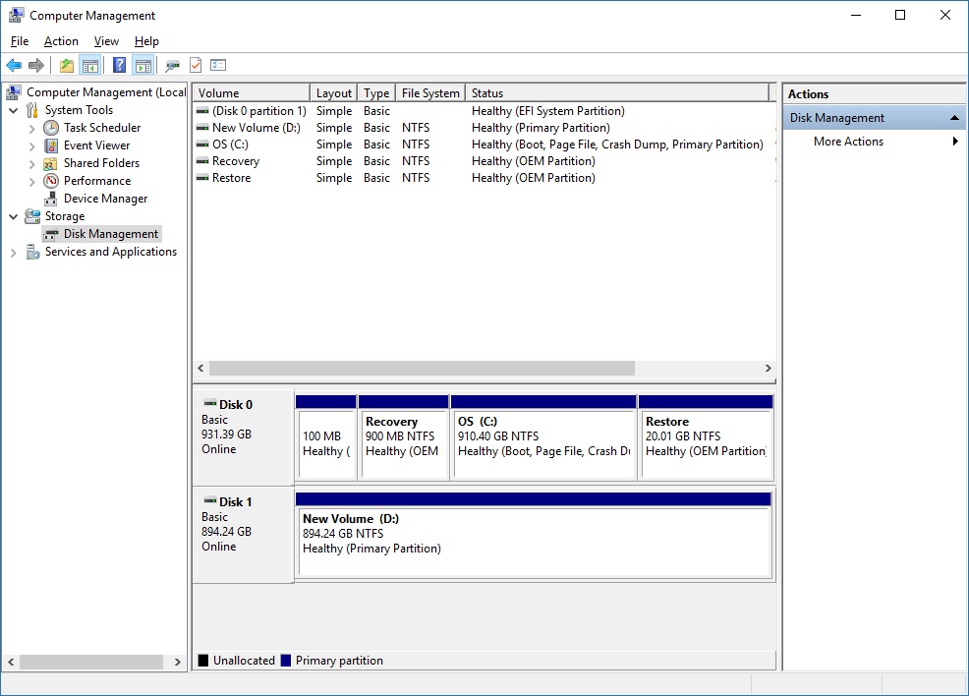Select the Restore 20.01 GB partition block

(706, 437)
